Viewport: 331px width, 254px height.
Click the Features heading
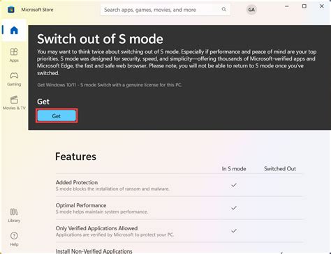(75, 157)
